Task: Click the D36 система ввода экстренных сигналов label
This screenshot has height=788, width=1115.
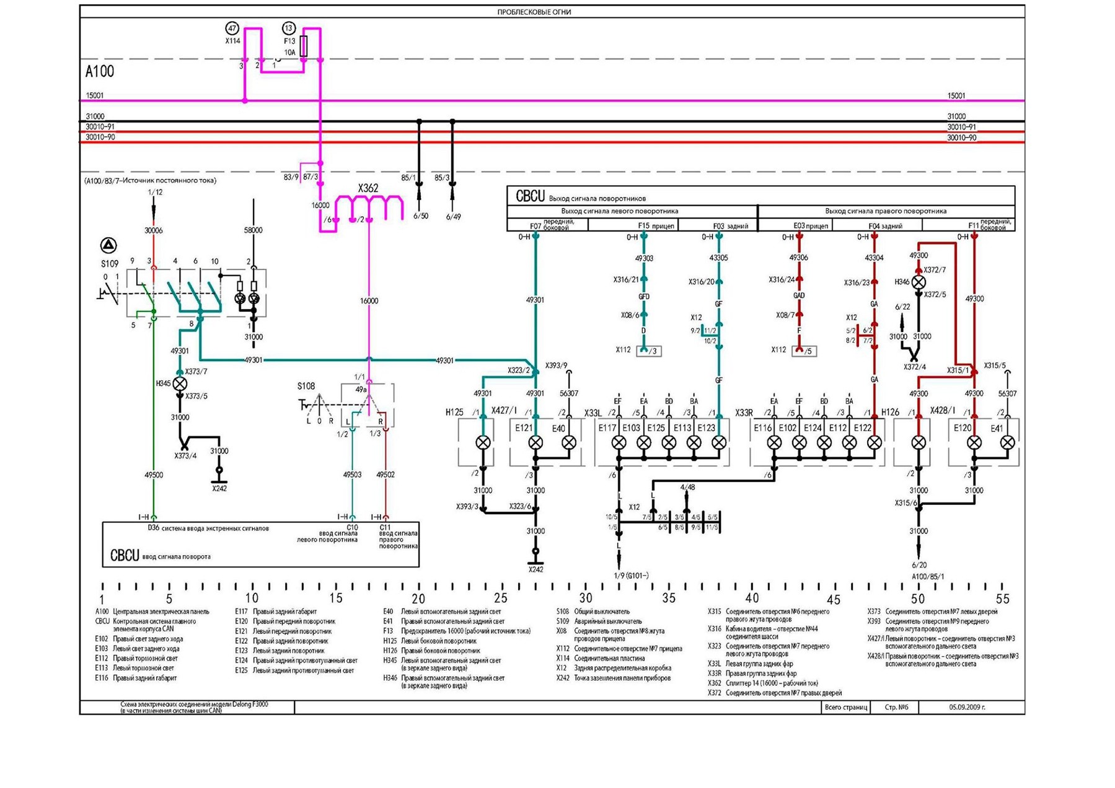Action: [x=208, y=528]
